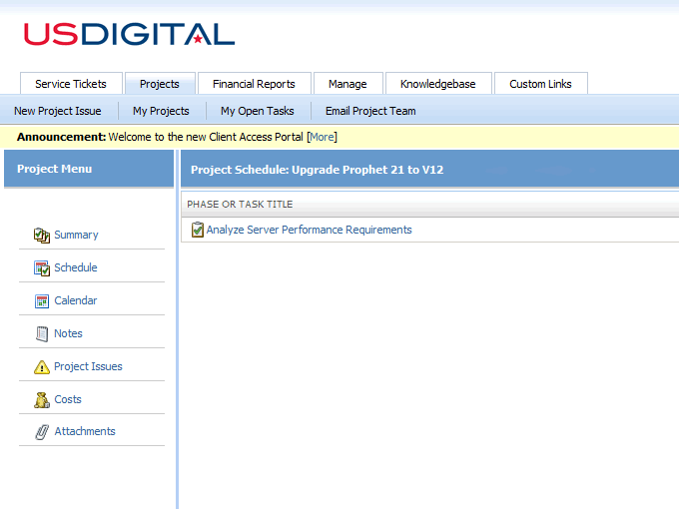The height and width of the screenshot is (509, 679).
Task: Click the Project Issues warning triangle icon
Action: (x=42, y=367)
